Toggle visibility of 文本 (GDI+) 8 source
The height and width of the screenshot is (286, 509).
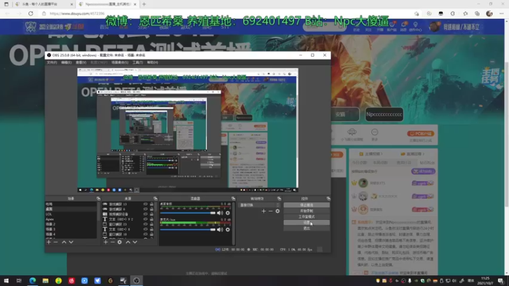point(145,229)
